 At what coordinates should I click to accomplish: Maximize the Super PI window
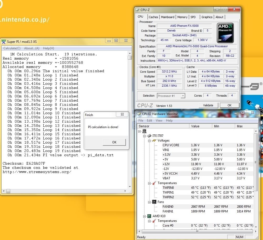tap(116, 40)
